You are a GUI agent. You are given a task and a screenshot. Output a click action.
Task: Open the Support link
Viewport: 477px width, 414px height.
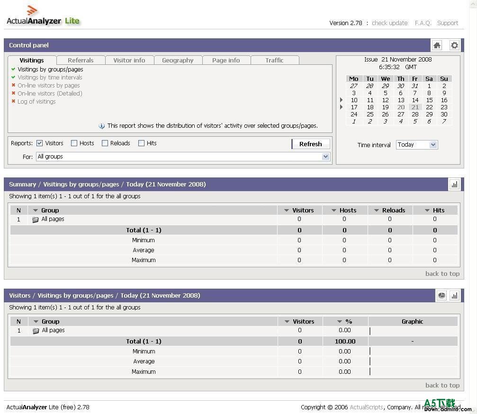[448, 23]
